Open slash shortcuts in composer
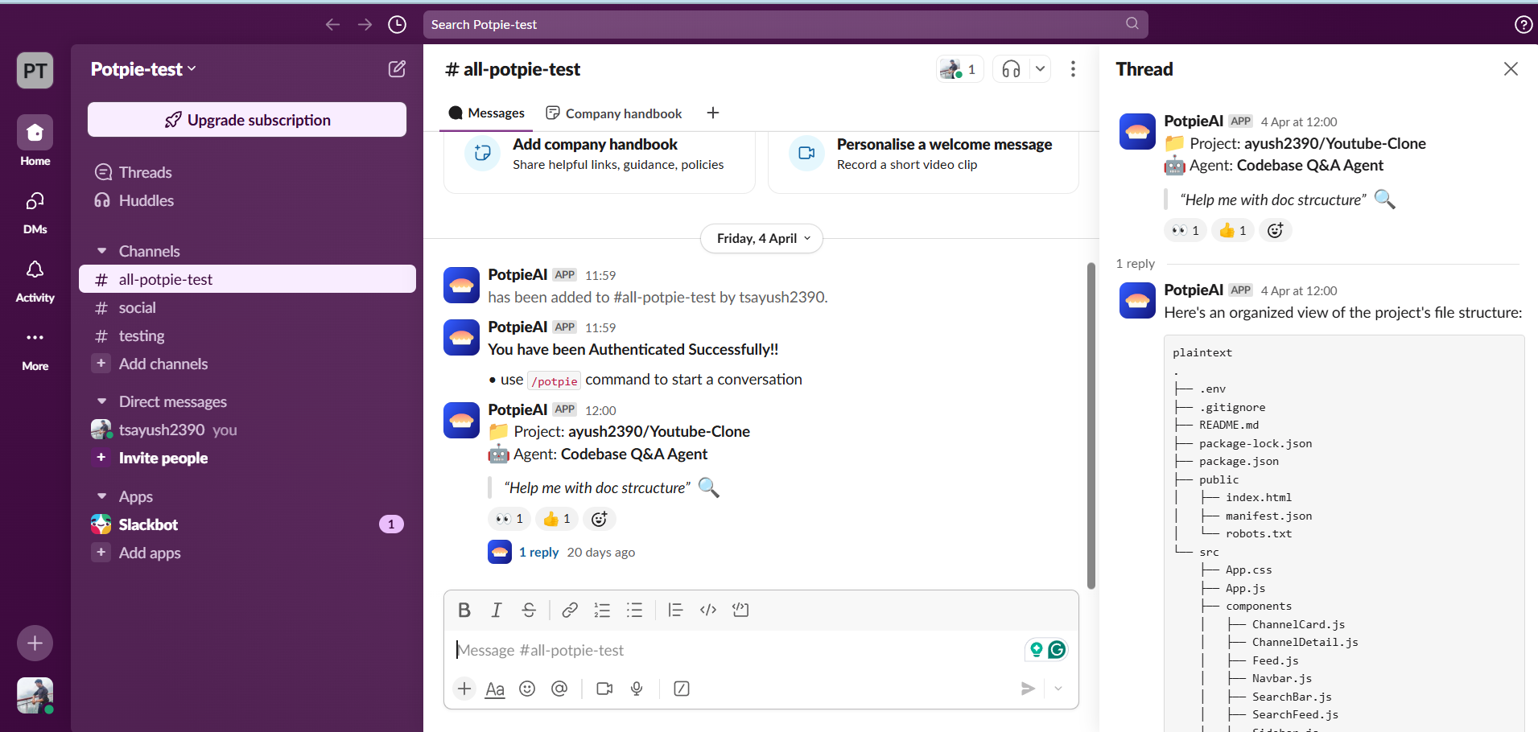Viewport: 1538px width, 732px height. coord(682,689)
